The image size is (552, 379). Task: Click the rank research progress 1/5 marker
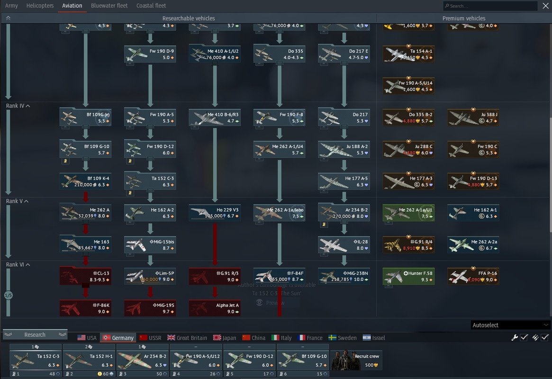(9, 295)
